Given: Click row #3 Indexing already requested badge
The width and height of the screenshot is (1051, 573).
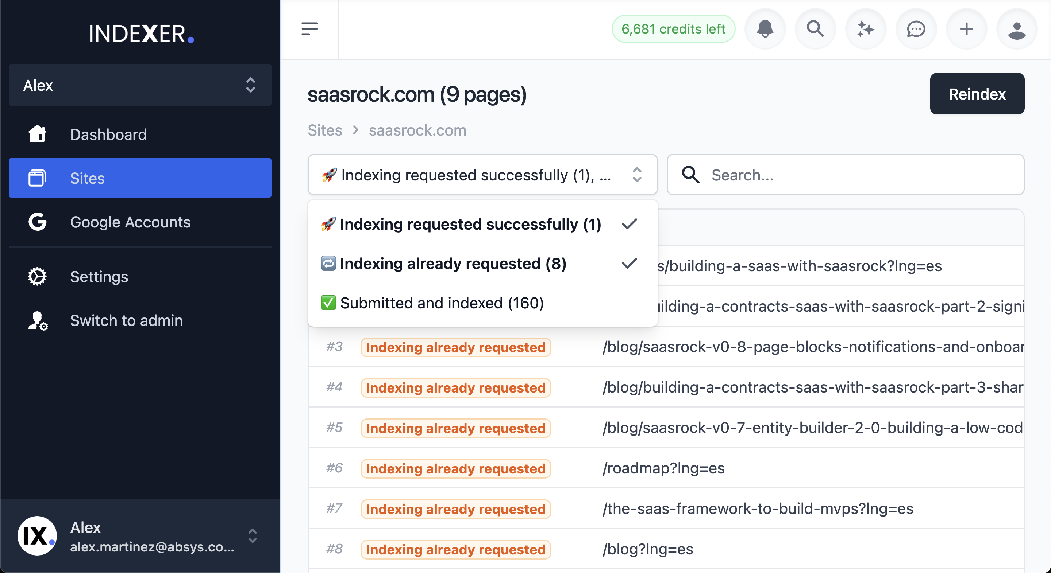Looking at the screenshot, I should [x=456, y=347].
